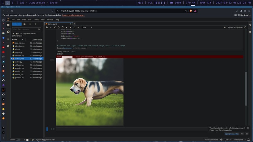Open the cell type Code dropdown
The height and width of the screenshot is (142, 253).
coord(87,27)
